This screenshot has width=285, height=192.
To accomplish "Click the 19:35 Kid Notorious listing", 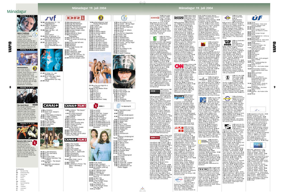I will (48, 151).
